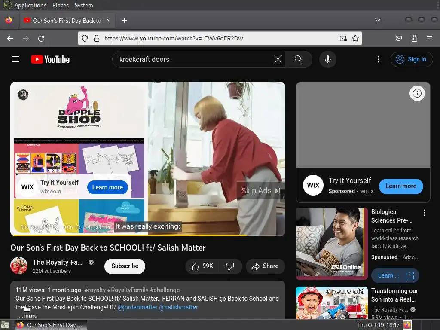Open the YouTube guide hamburger menu

pos(15,59)
